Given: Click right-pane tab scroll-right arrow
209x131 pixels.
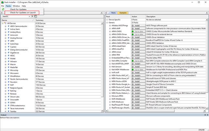Looking at the screenshot, I should pos(207,13).
